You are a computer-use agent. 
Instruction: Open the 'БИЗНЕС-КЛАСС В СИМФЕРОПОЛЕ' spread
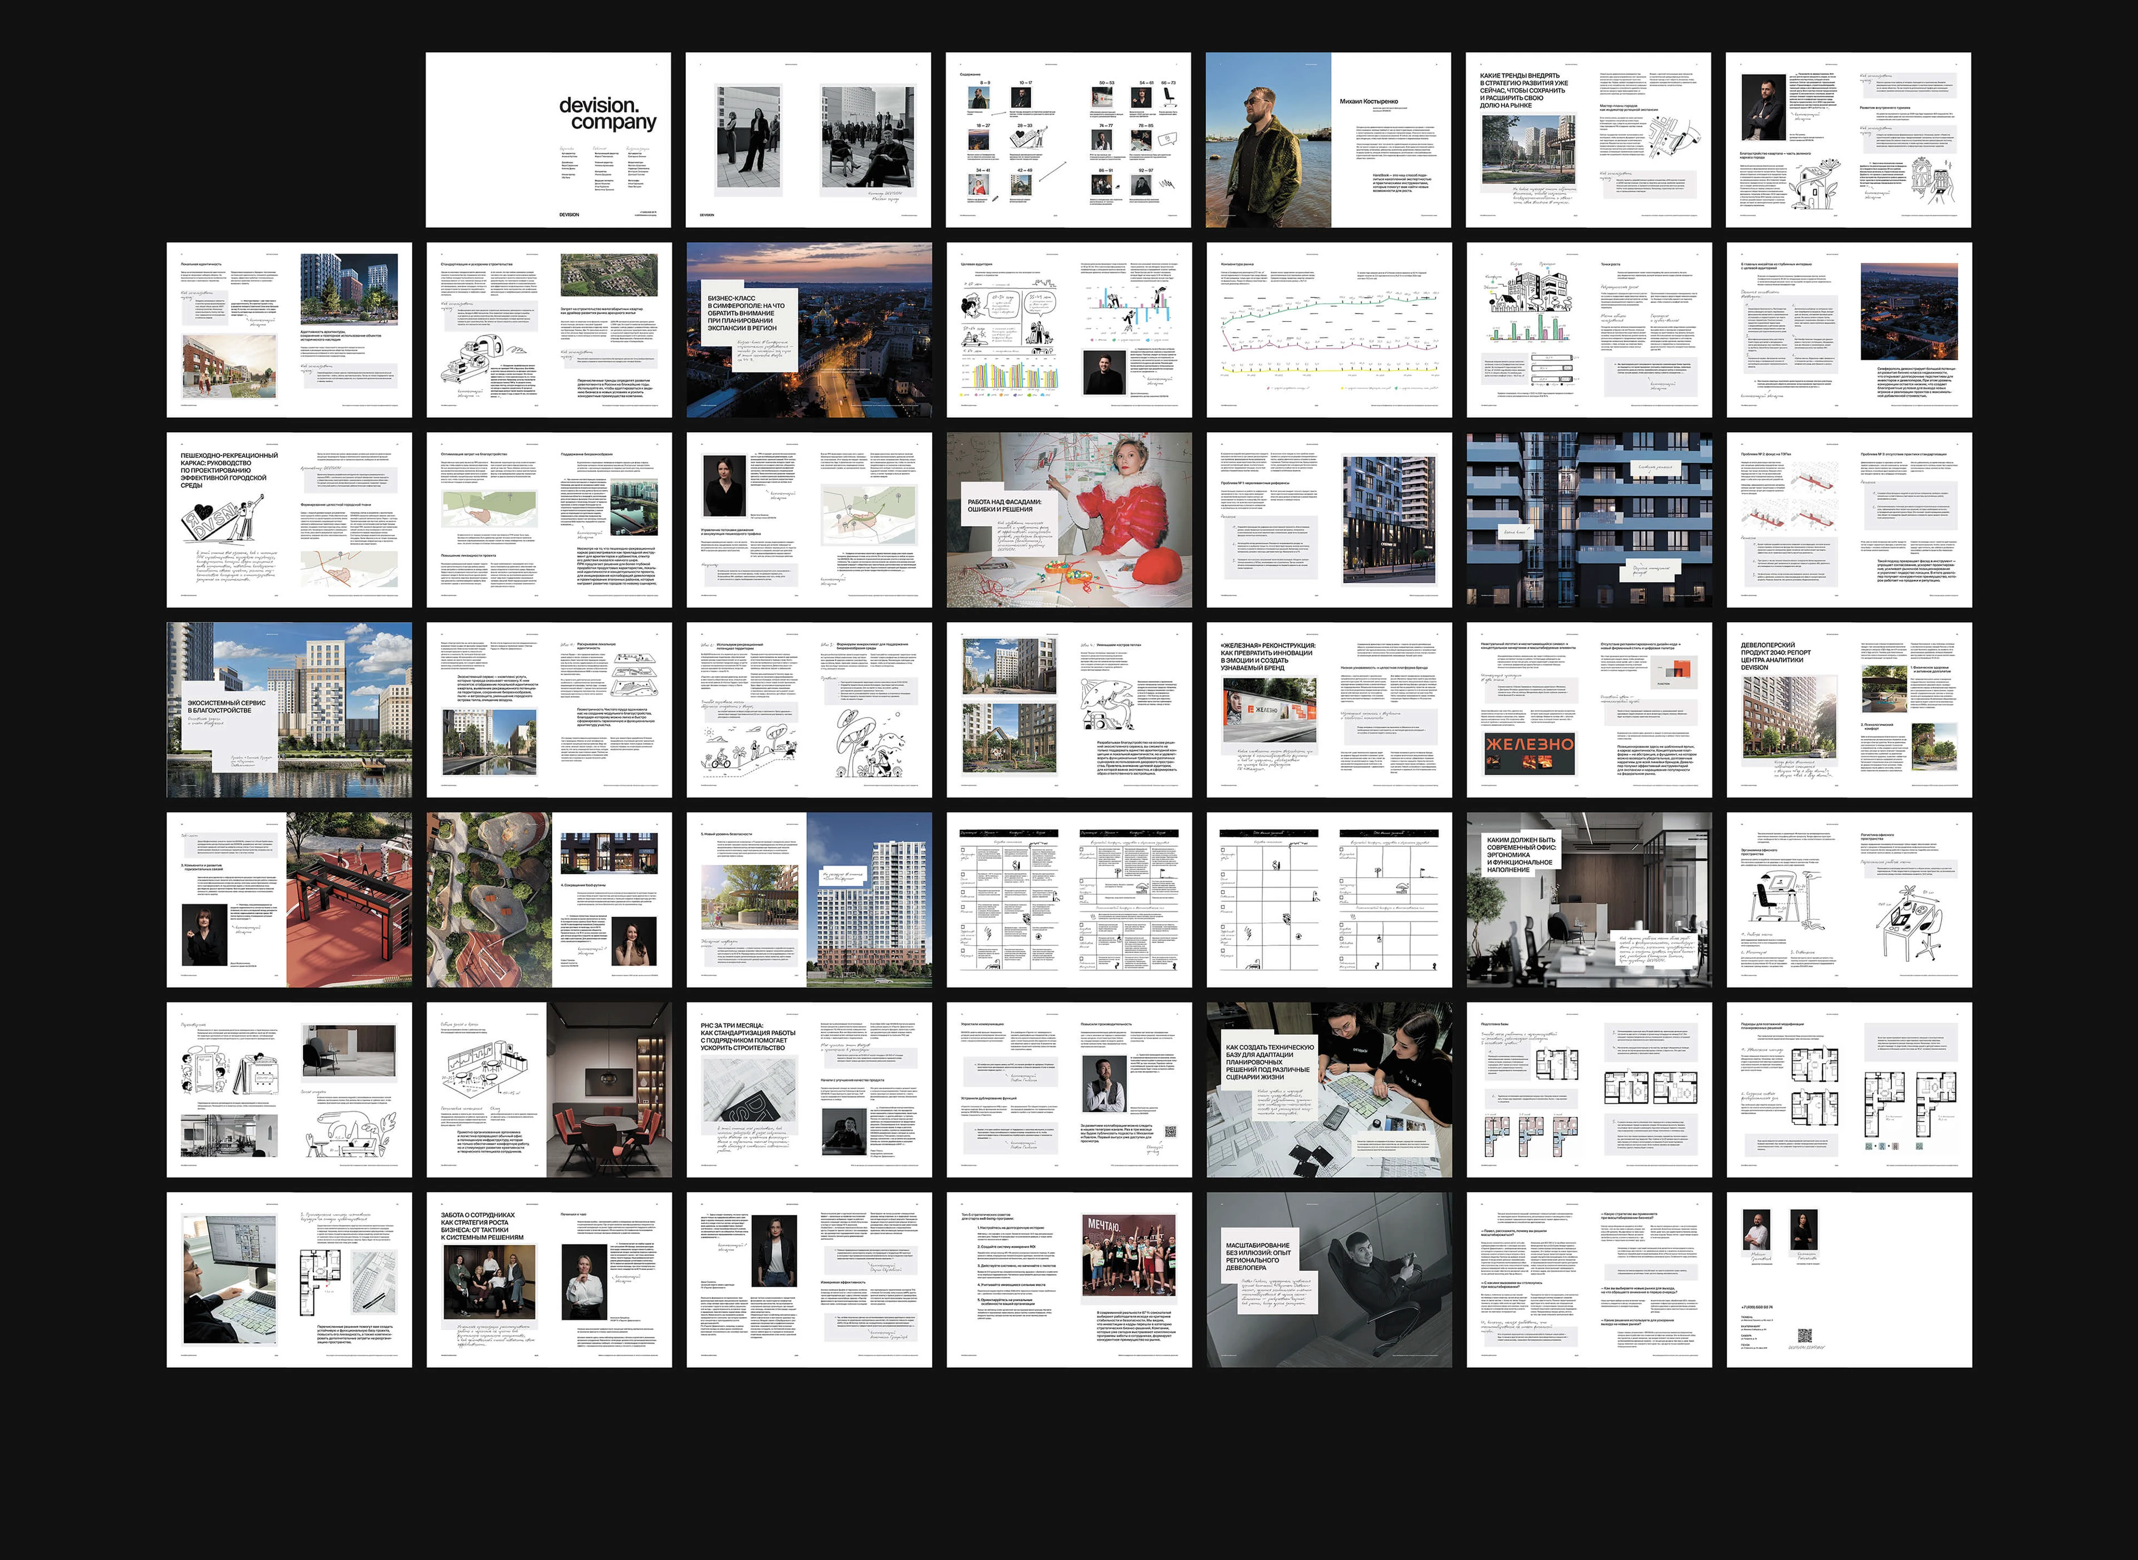809,330
